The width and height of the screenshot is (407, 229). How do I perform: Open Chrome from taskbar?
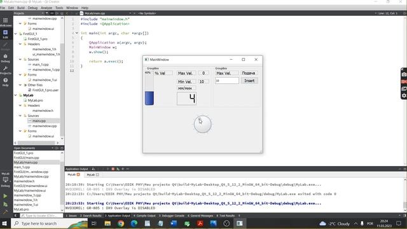click(x=121, y=223)
